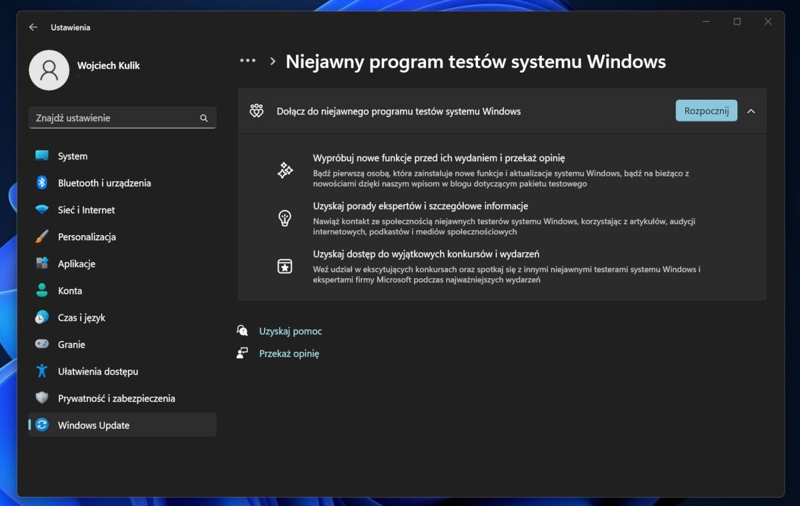
Task: Click the feedback person icon near Przekaż opinię
Action: [x=243, y=354]
